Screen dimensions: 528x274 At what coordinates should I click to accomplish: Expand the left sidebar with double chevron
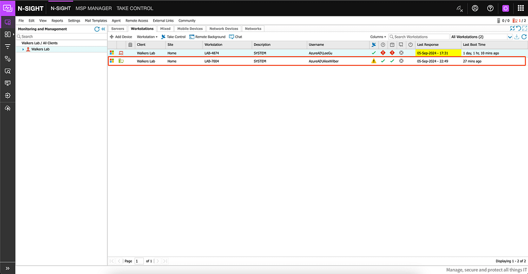coord(7,268)
